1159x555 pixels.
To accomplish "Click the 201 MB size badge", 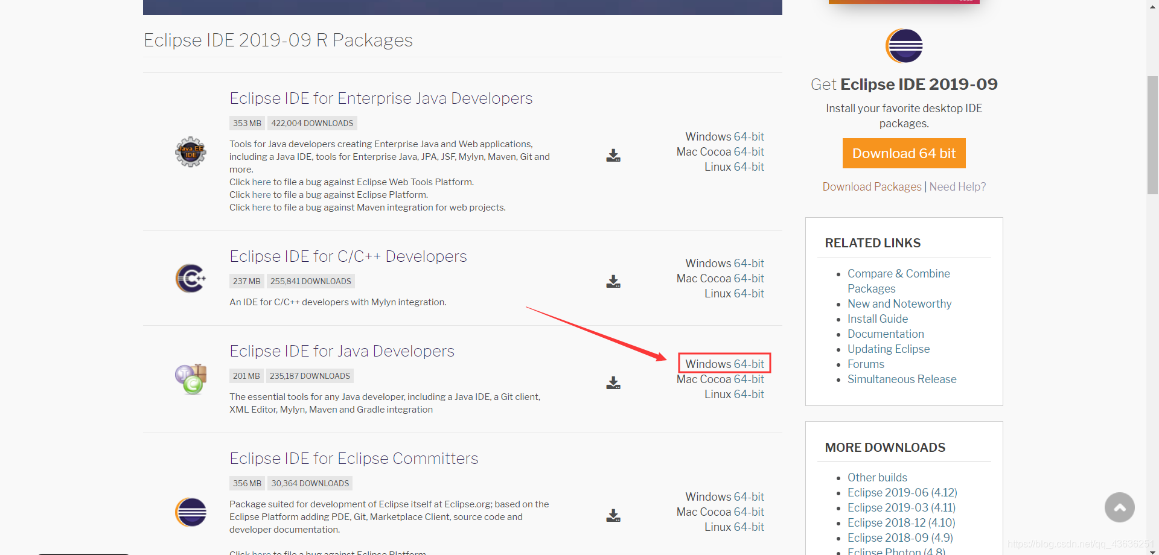I will pyautogui.click(x=246, y=376).
